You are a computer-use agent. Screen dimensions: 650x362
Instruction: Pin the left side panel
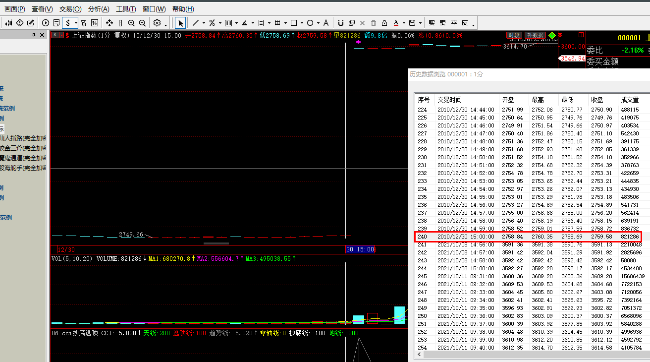pos(34,35)
